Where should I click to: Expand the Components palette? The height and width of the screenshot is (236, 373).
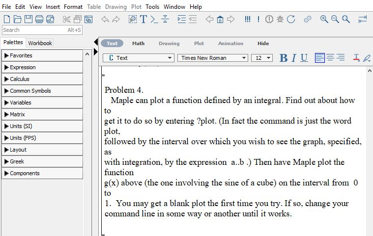[x=42, y=173]
